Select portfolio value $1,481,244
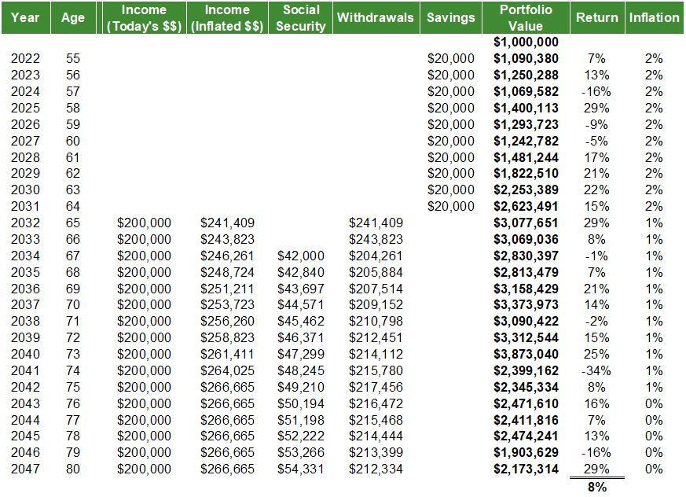This screenshot has height=497, width=686. coord(526,157)
